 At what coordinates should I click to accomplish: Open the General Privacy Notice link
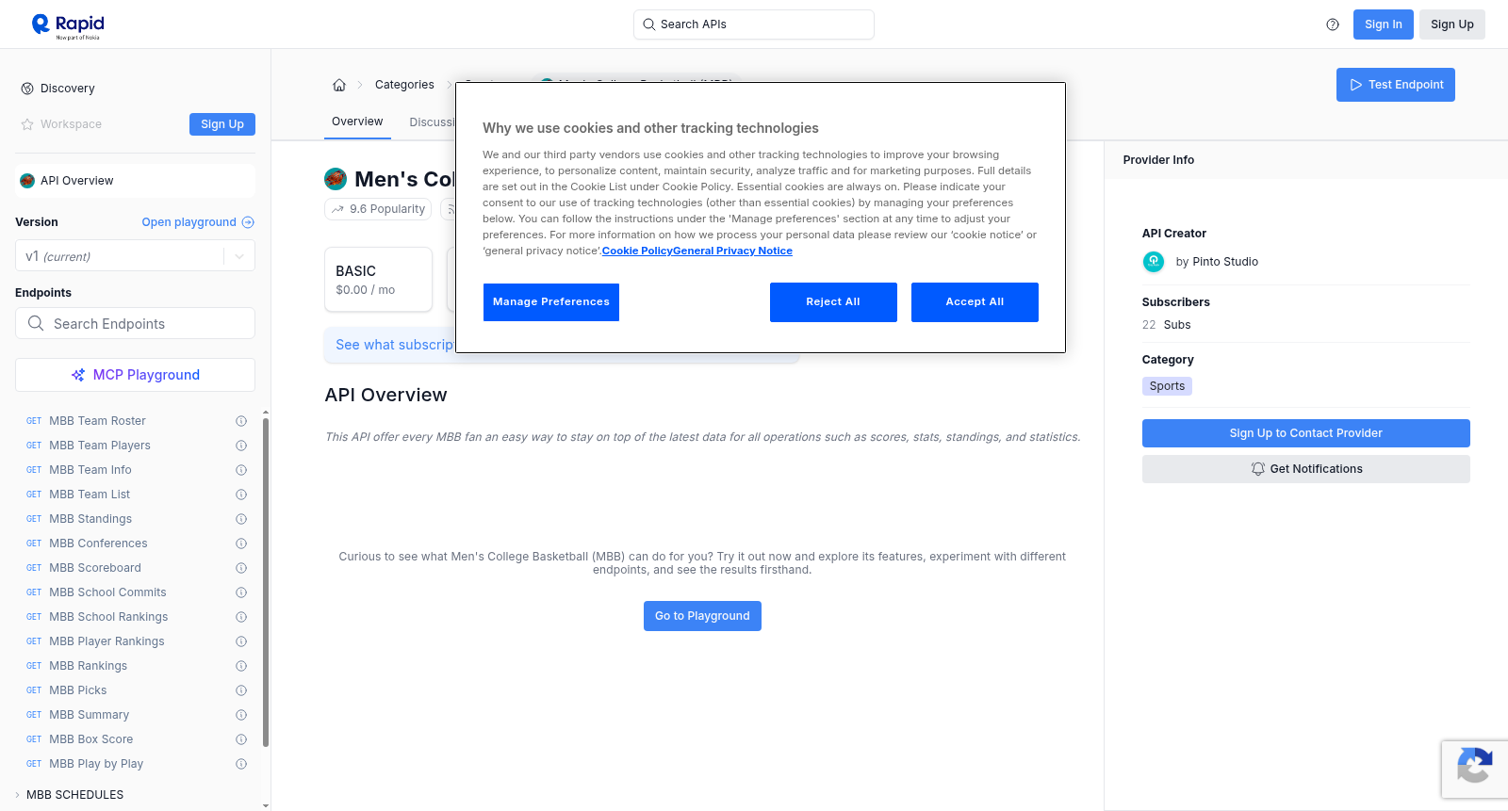733,251
